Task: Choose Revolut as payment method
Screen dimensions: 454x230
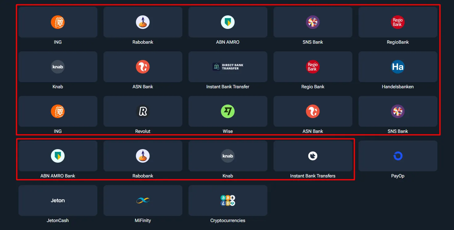Action: pos(143,111)
